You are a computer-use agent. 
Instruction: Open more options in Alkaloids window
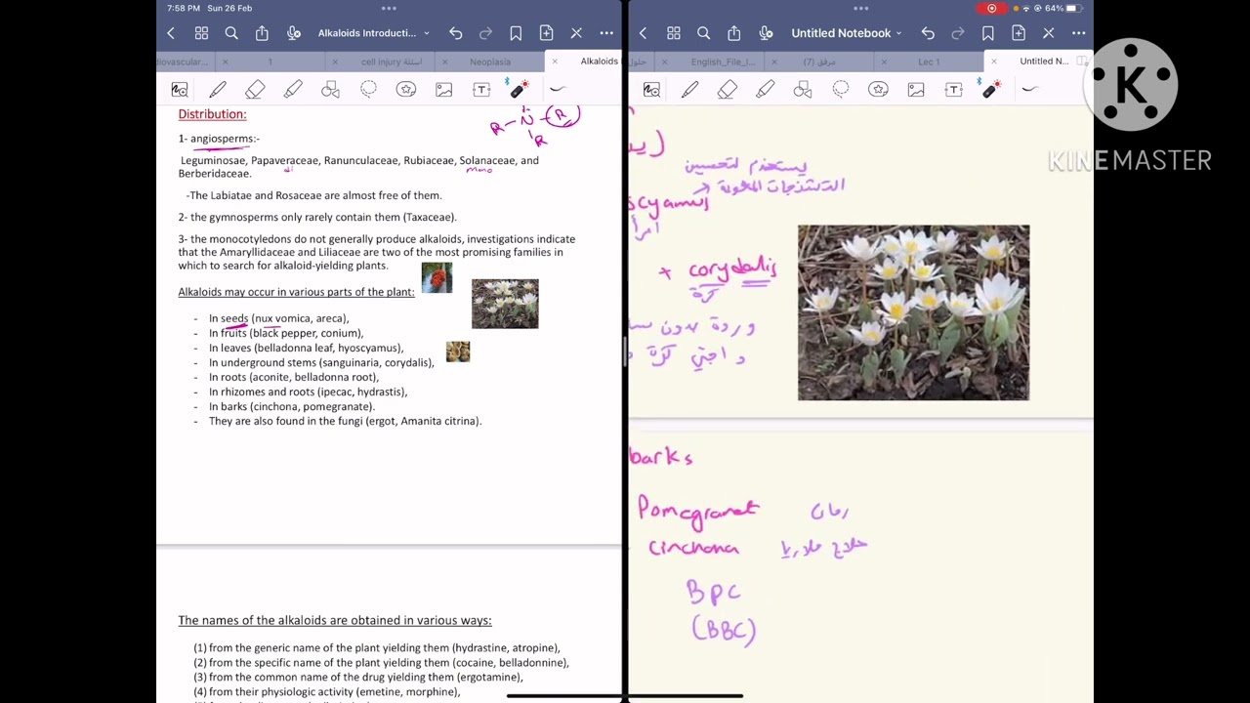tap(606, 33)
